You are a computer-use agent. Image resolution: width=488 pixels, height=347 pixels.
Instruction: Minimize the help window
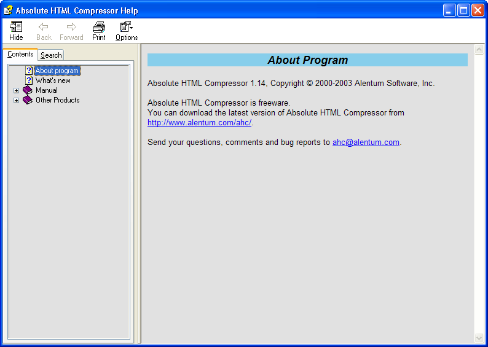449,10
